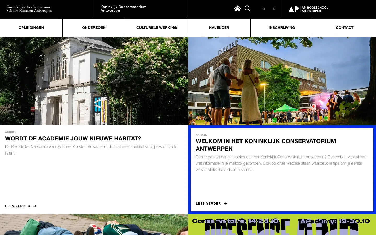Open article 'Welkom in het Koninklijk Conservatorium Antwerpen'
Viewport: 376px width, 235px height.
(266, 145)
